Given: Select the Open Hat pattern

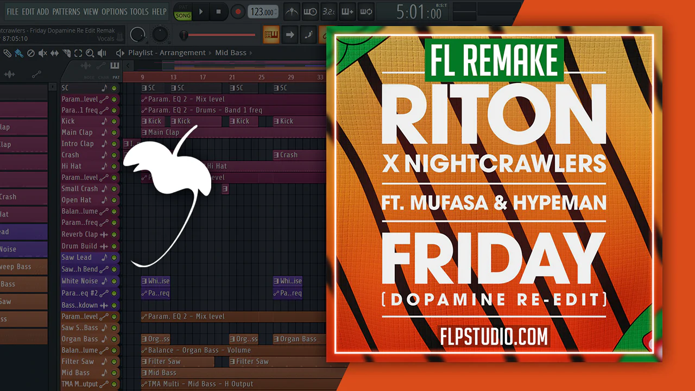Looking at the screenshot, I should tap(90, 200).
